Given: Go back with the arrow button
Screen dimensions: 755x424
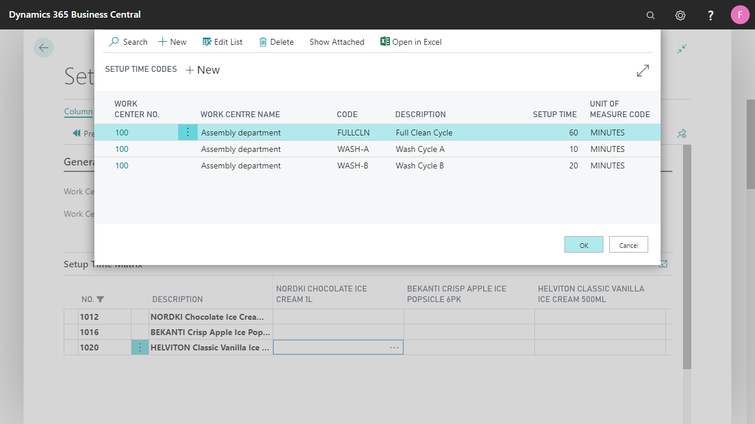Looking at the screenshot, I should (44, 48).
